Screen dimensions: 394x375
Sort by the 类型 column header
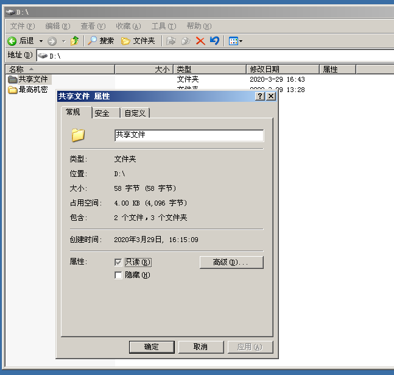click(209, 70)
